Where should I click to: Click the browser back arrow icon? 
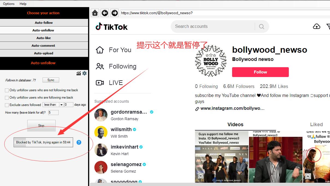tap(105, 13)
